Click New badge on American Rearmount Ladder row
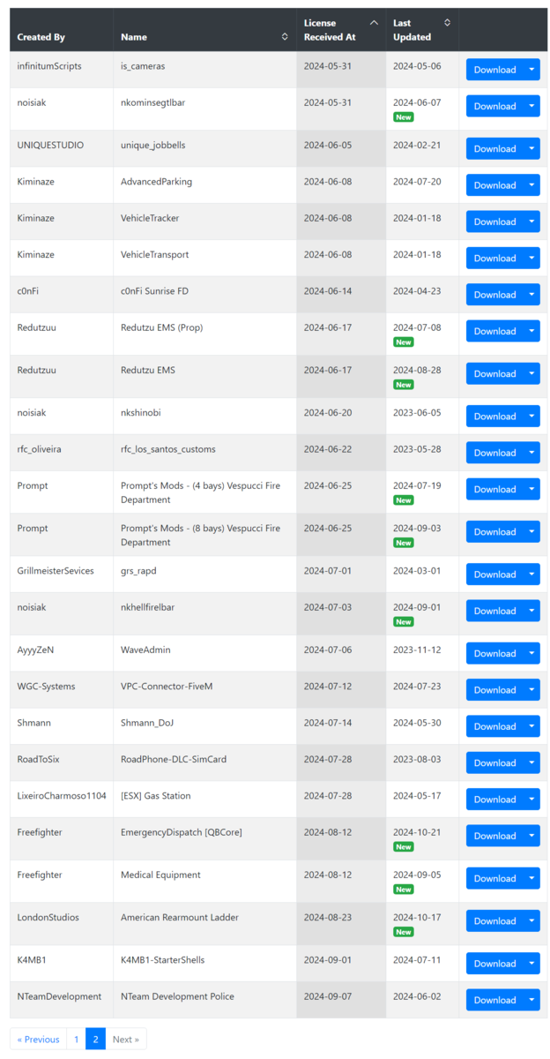550x1059 pixels. click(404, 931)
